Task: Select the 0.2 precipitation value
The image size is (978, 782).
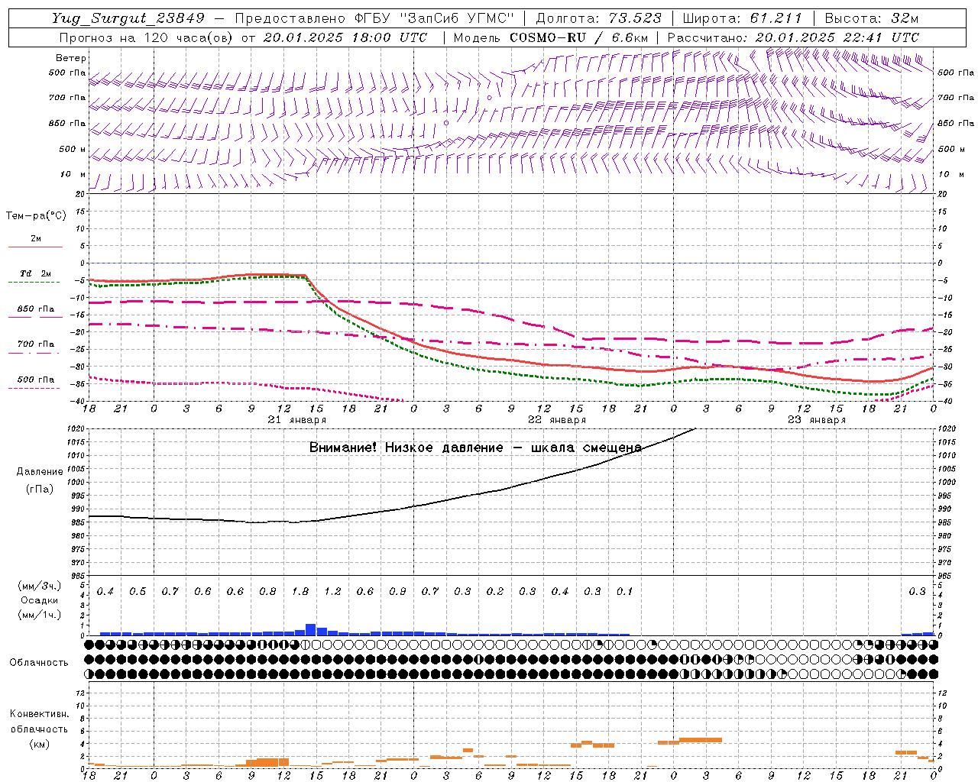Action: tap(495, 592)
